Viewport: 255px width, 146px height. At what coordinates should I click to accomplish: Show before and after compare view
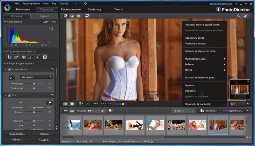pos(72,104)
